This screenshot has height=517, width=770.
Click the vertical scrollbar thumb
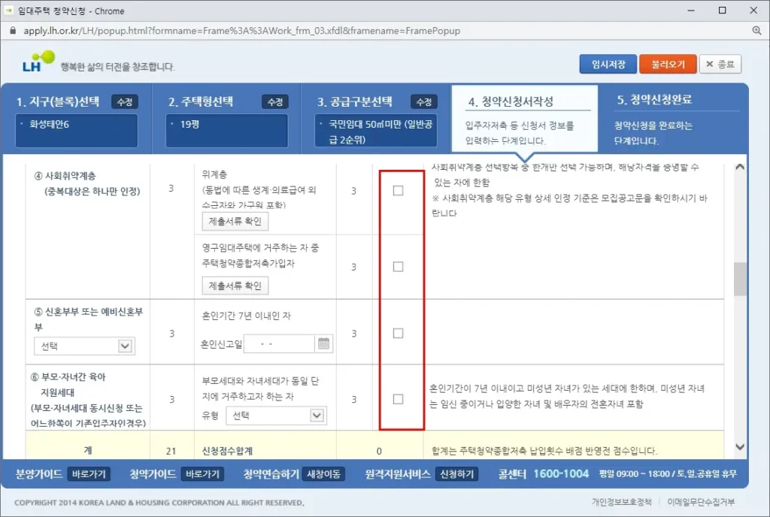click(740, 279)
